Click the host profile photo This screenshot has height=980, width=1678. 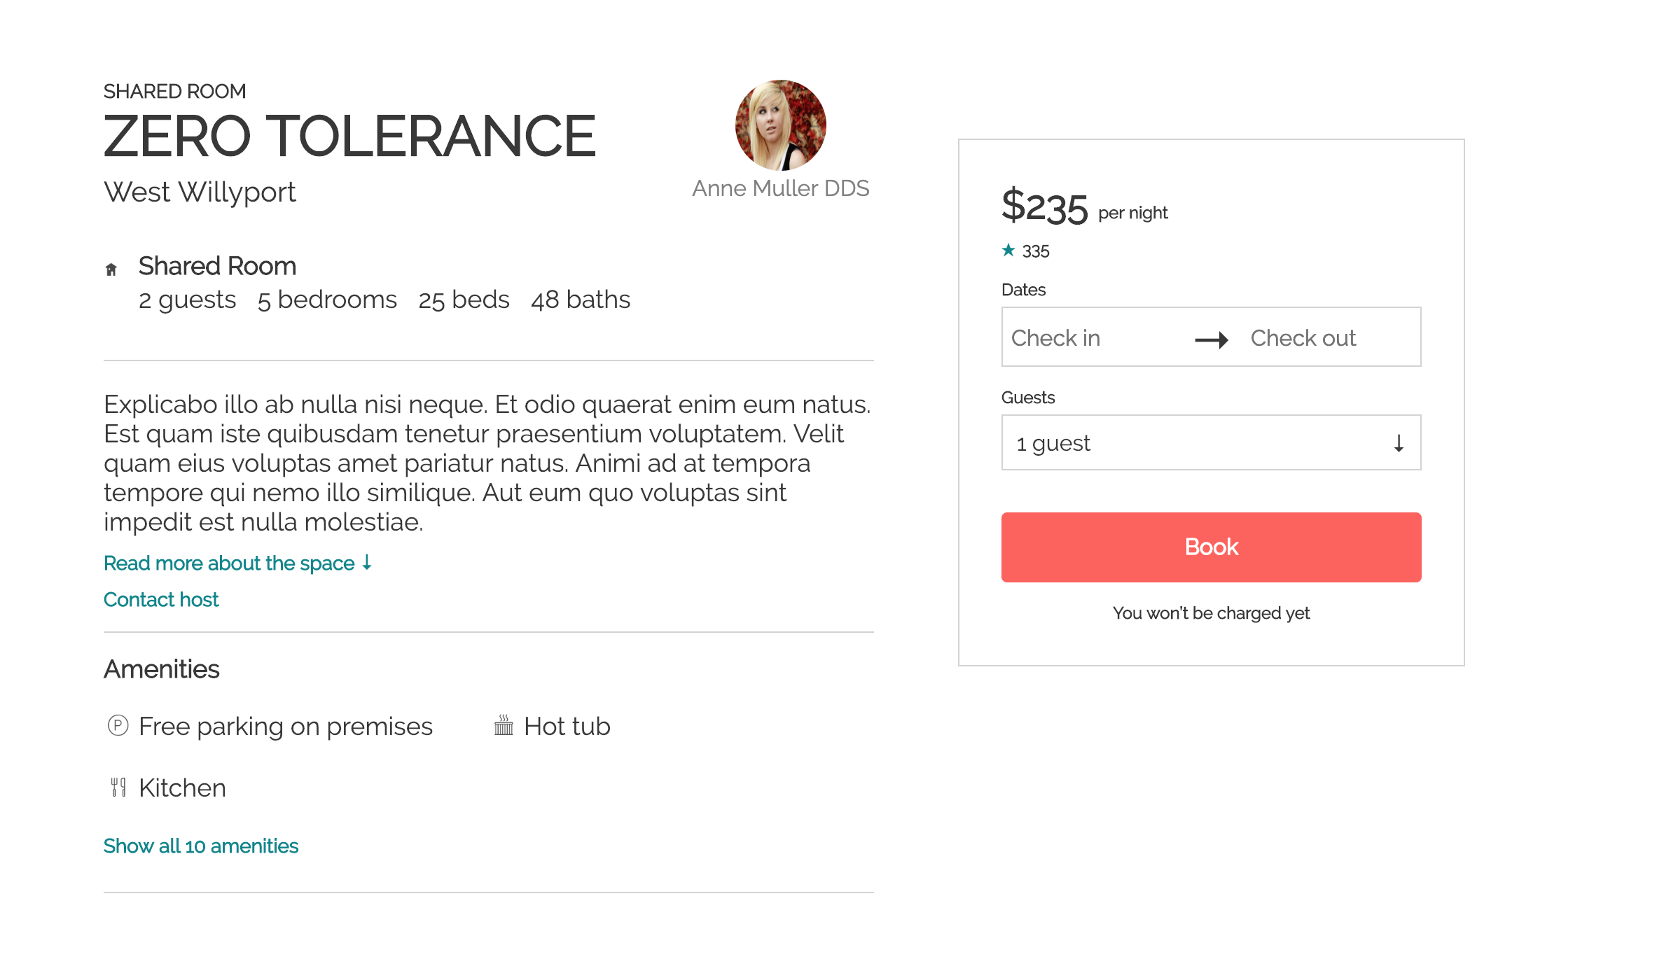pos(780,125)
